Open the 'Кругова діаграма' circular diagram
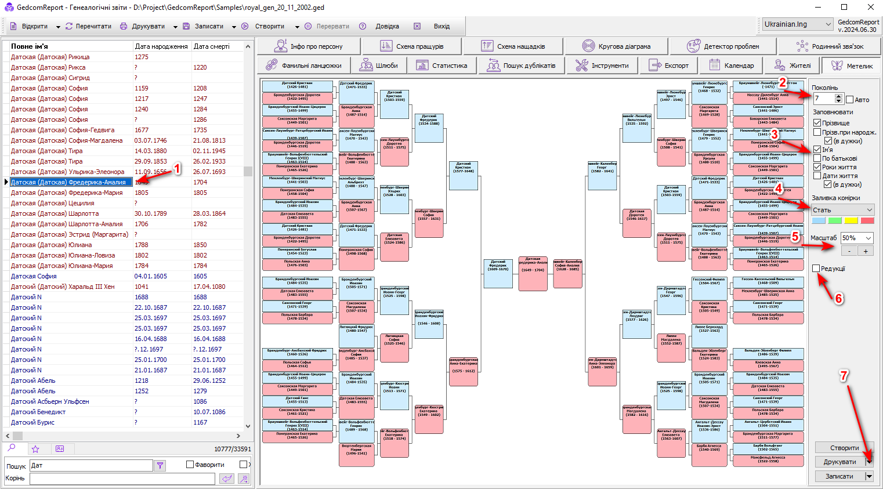Viewport: 883px width, 489px height. click(x=616, y=46)
